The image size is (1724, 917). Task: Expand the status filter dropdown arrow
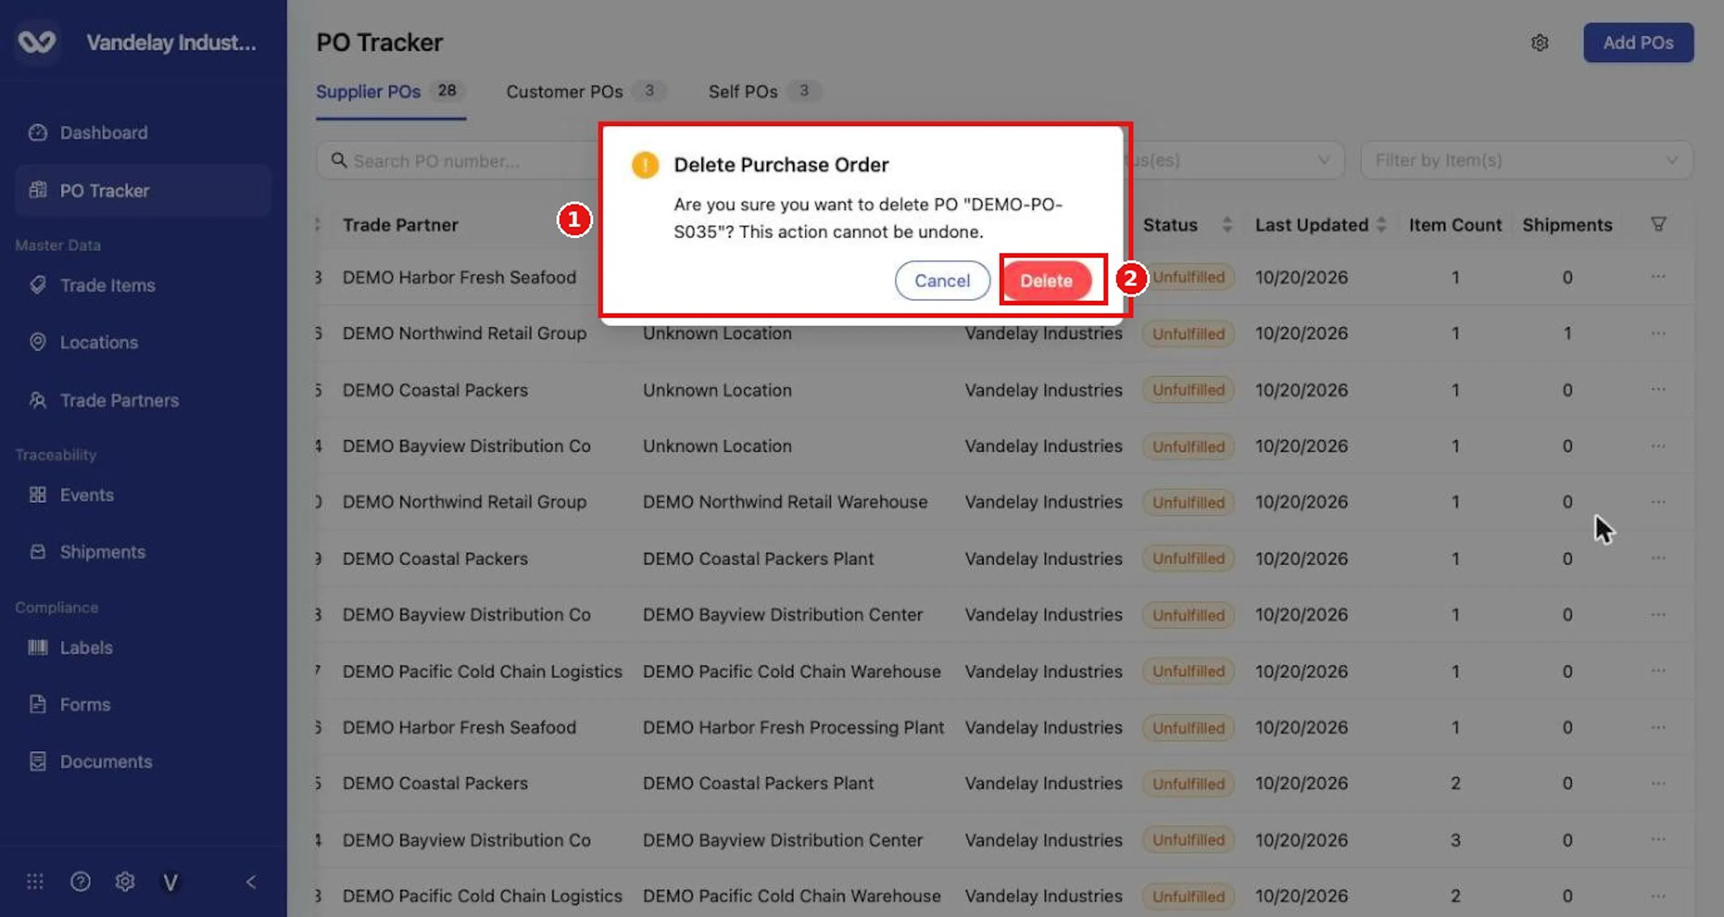click(x=1324, y=161)
